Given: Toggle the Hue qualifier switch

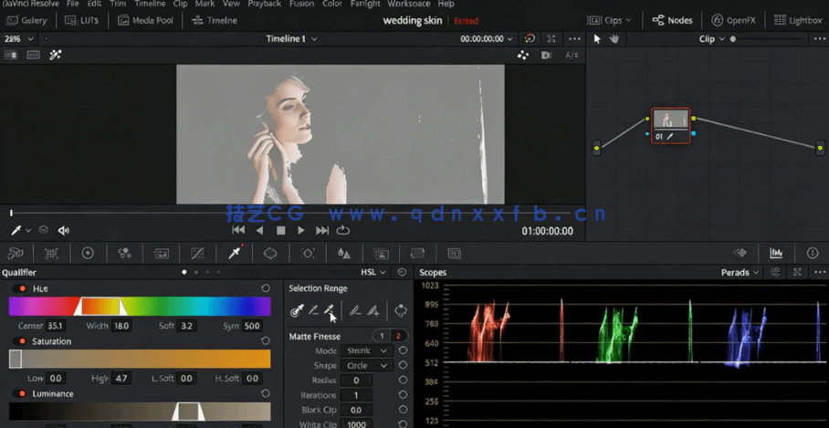Looking at the screenshot, I should [x=19, y=288].
